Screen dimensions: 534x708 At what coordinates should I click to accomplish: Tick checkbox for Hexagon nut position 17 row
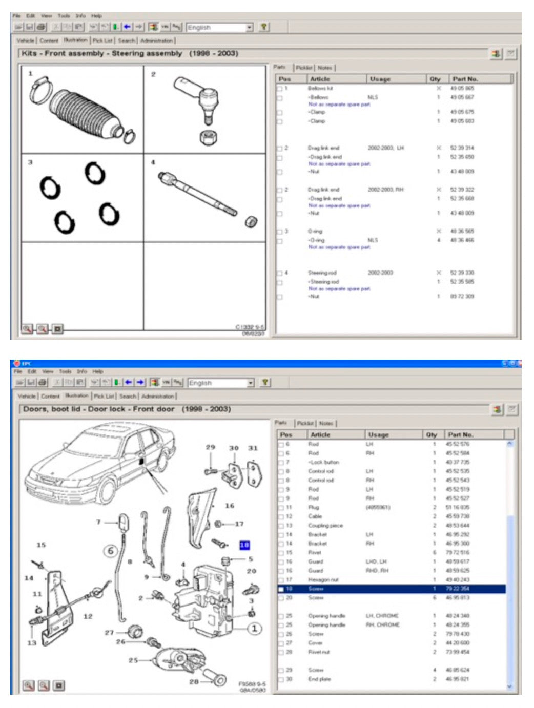pyautogui.click(x=281, y=580)
